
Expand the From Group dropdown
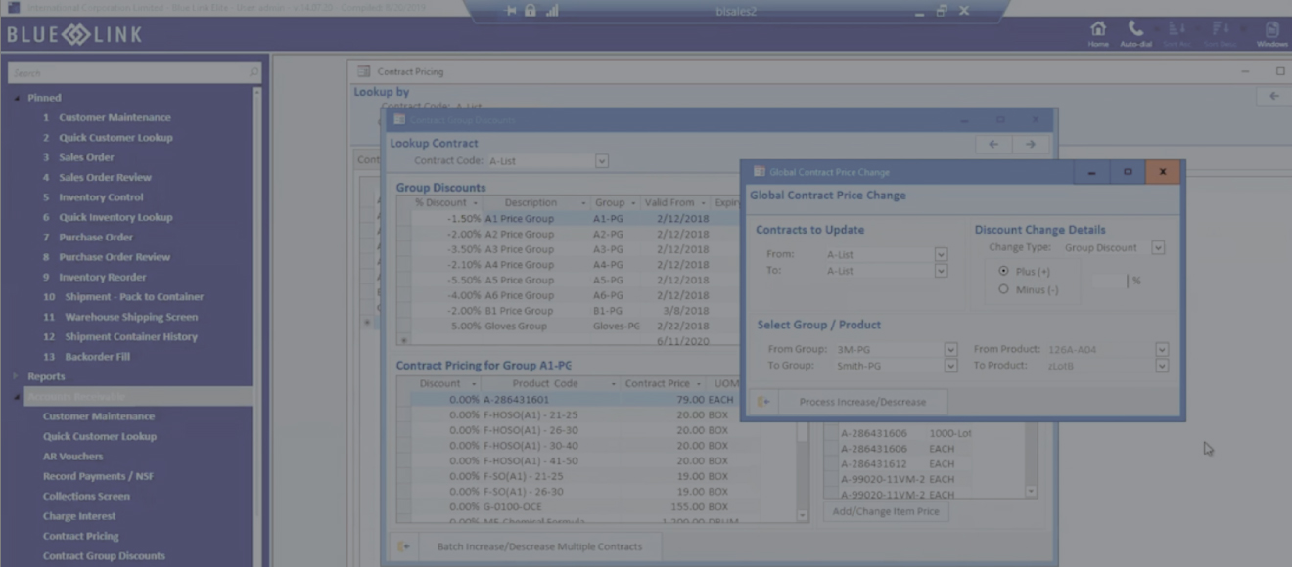point(950,349)
